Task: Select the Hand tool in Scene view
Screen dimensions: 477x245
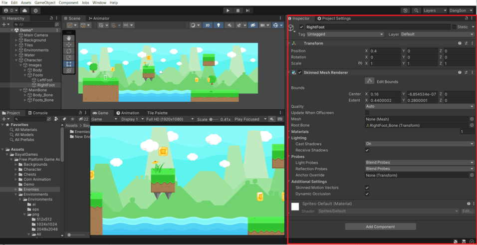Action: click(x=69, y=38)
